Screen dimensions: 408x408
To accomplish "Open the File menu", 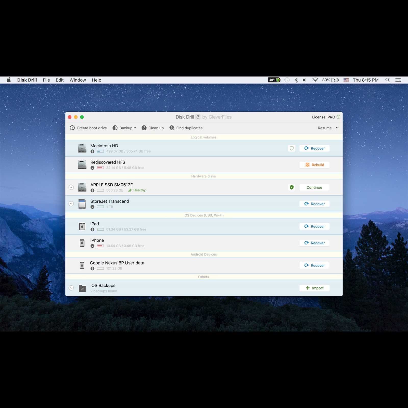I will [46, 80].
